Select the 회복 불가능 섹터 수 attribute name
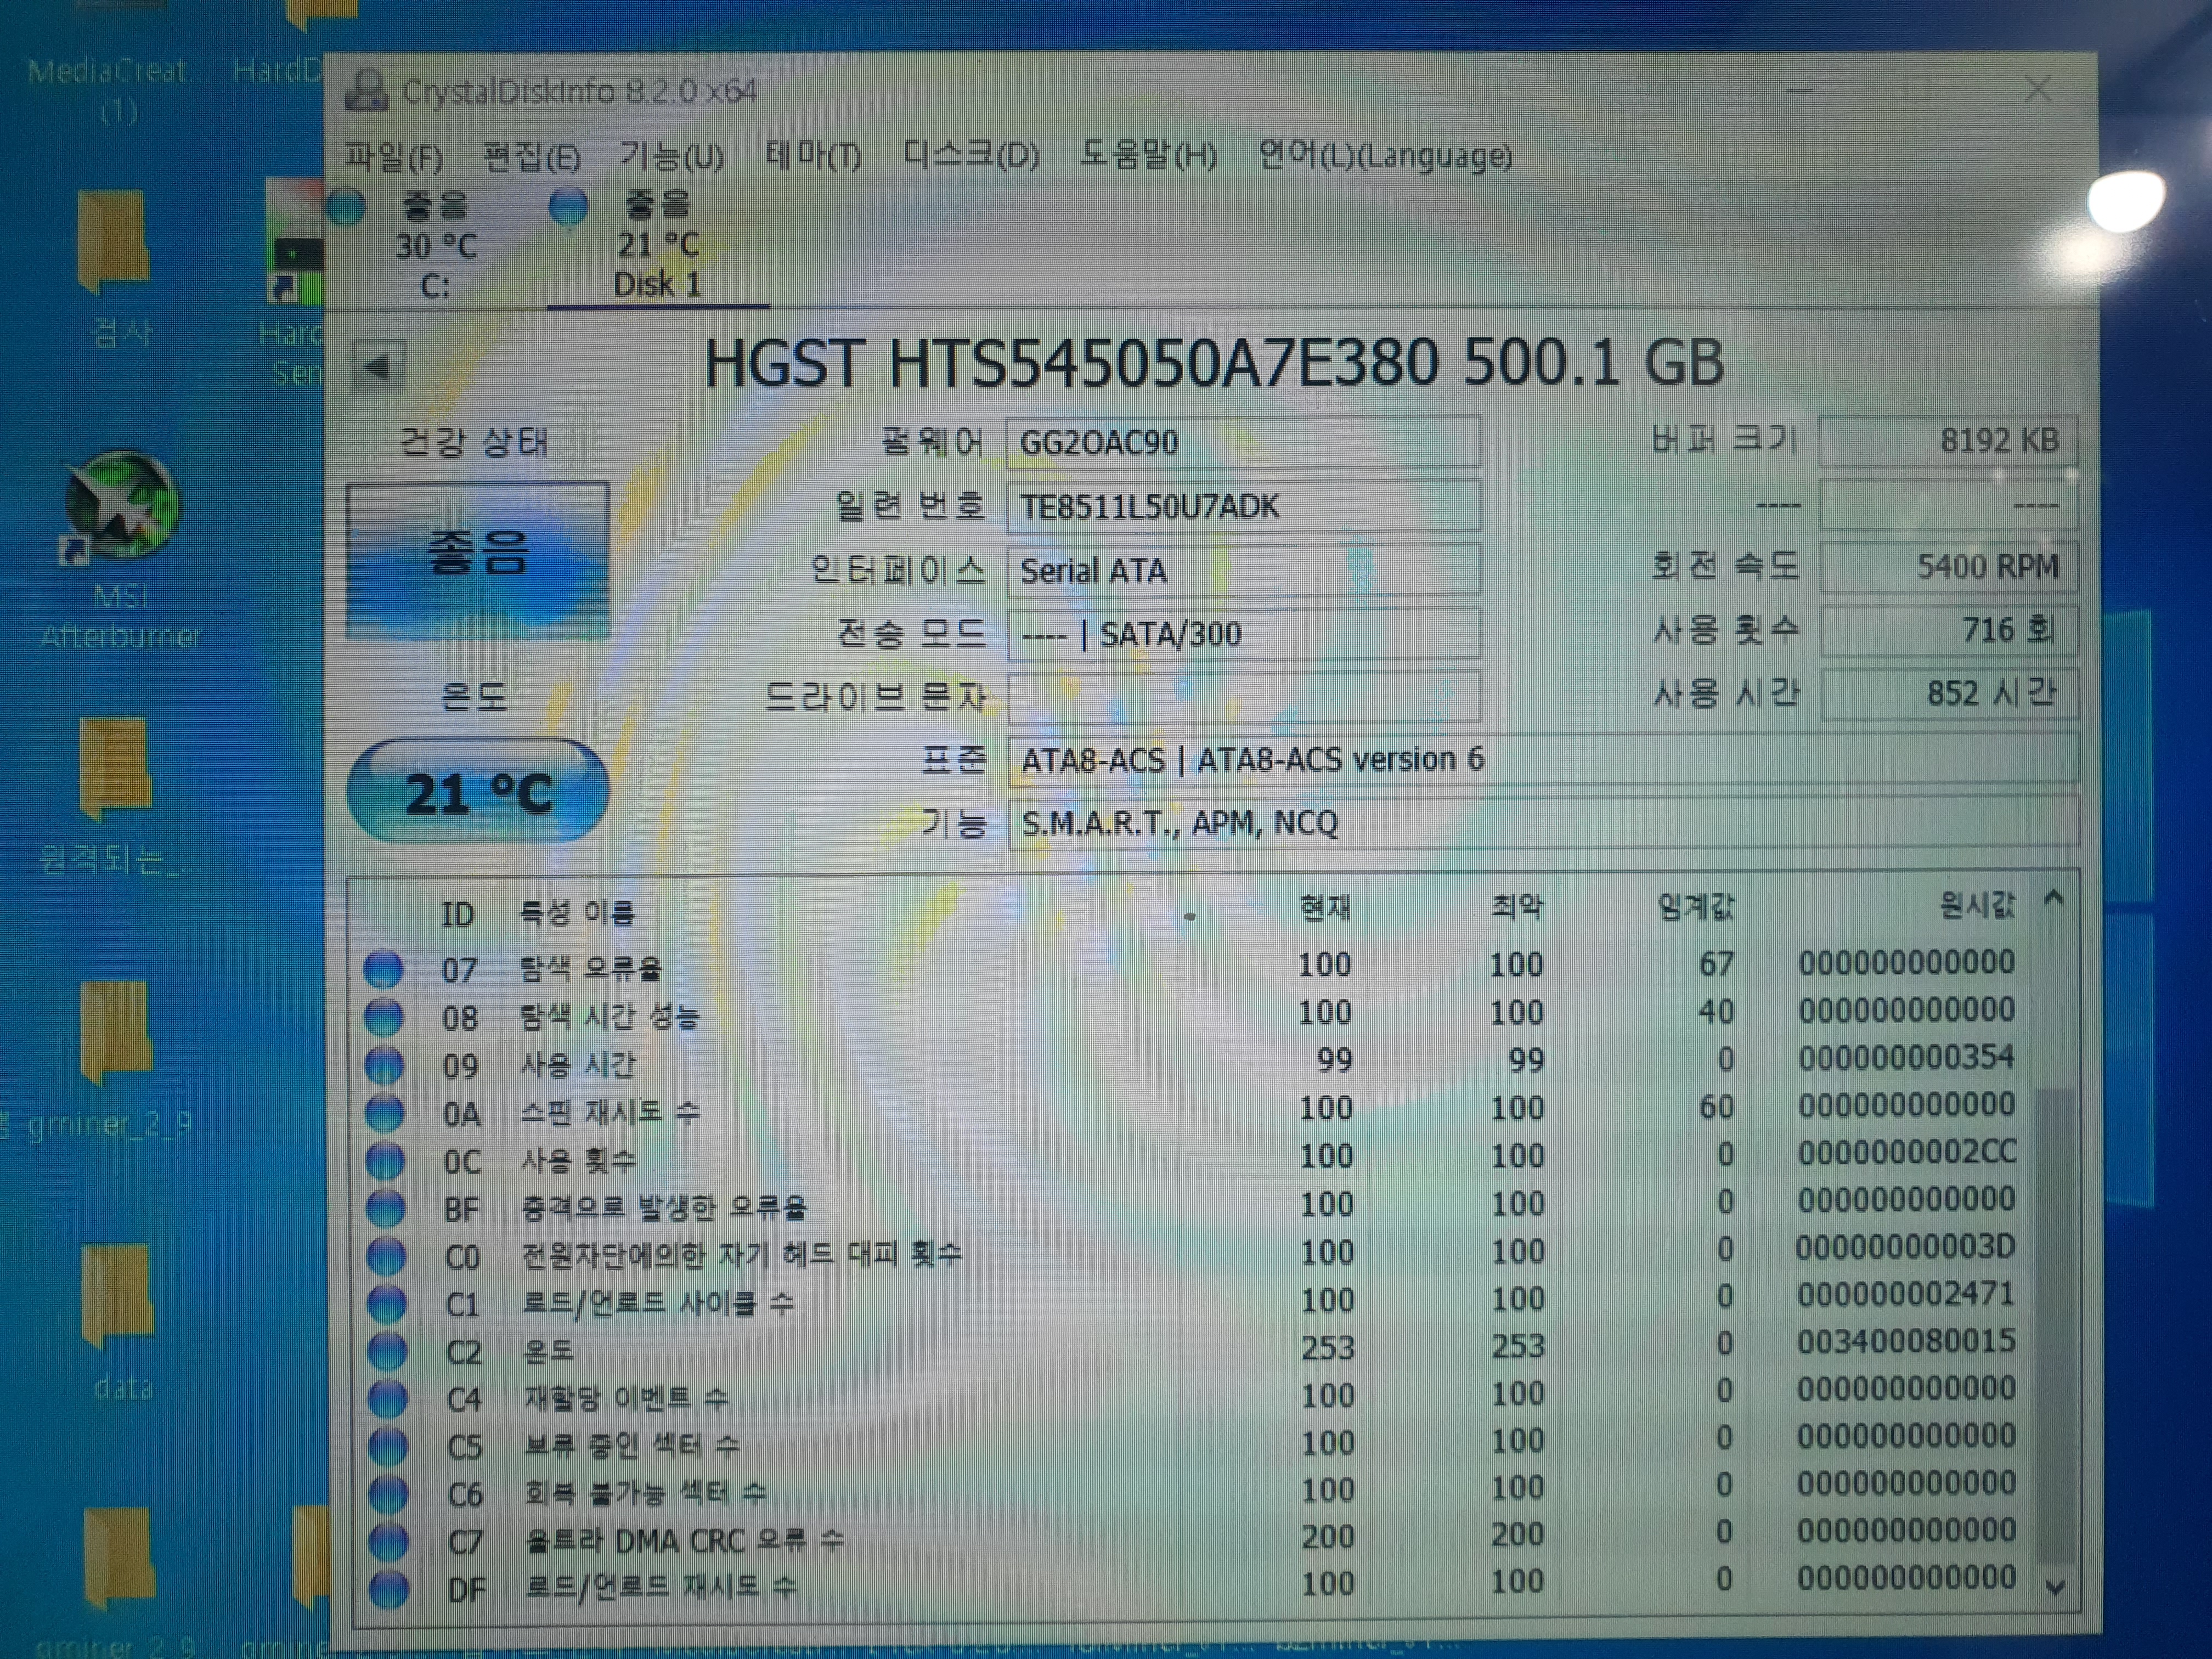 pos(646,1494)
